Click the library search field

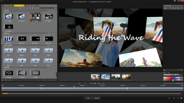pyautogui.click(x=48, y=8)
